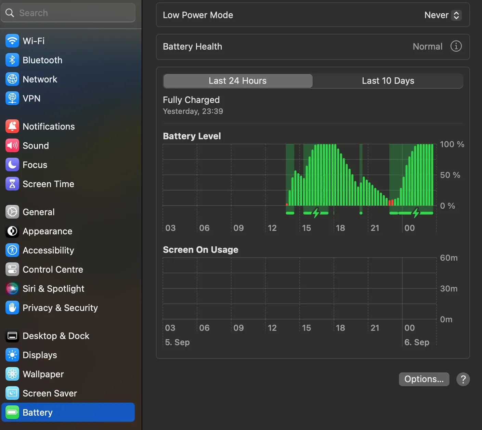Image resolution: width=482 pixels, height=430 pixels.
Task: Switch to the Last 10 Days tab
Action: click(388, 81)
